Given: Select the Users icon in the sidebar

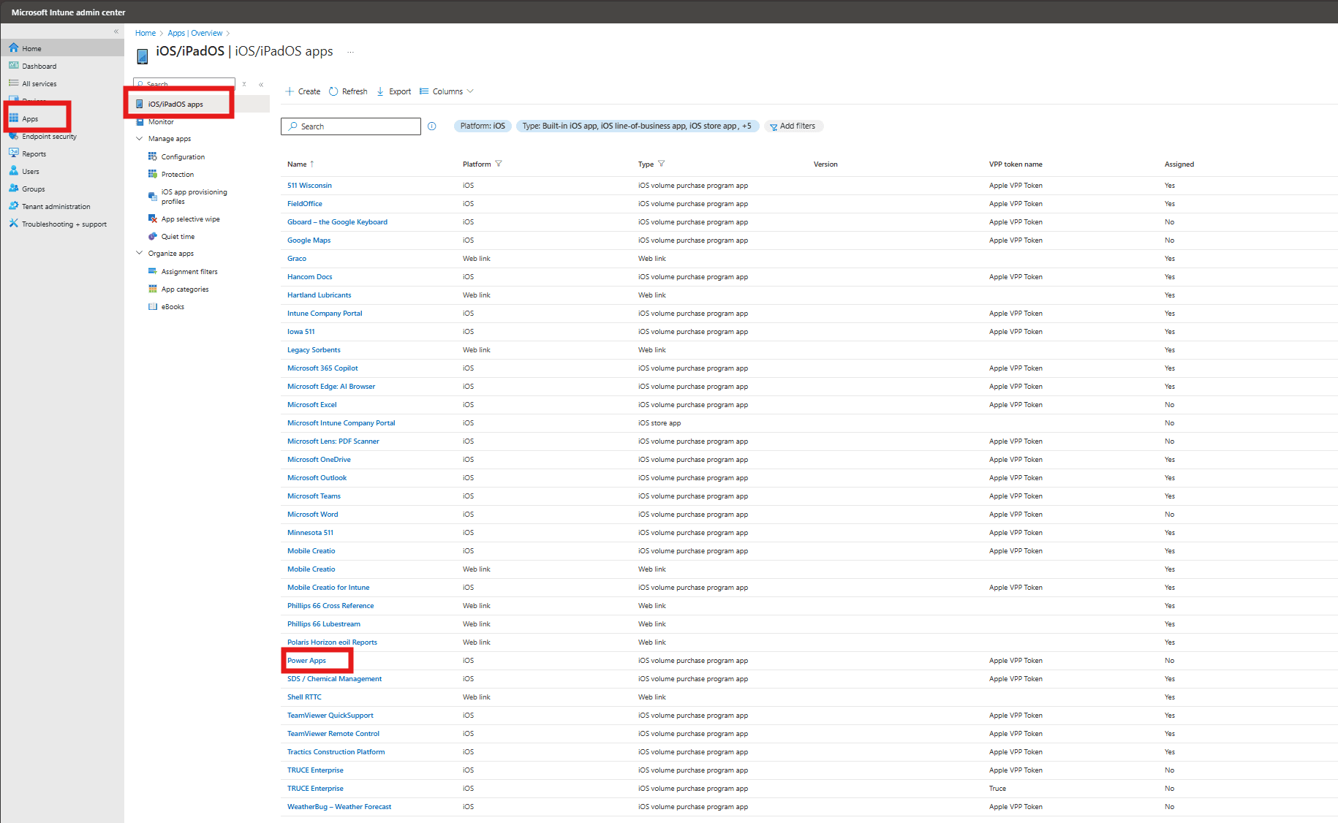Looking at the screenshot, I should pyautogui.click(x=30, y=171).
